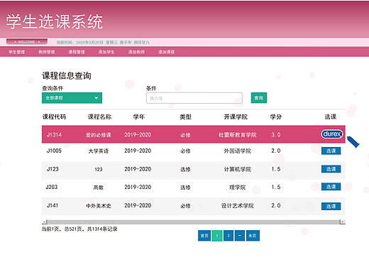Click the J1005 course code
Viewport: 369px width, 277px height.
tap(54, 151)
